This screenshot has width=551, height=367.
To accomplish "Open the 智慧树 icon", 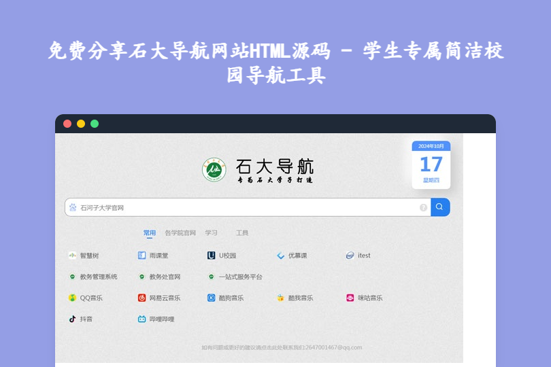I will 72,256.
